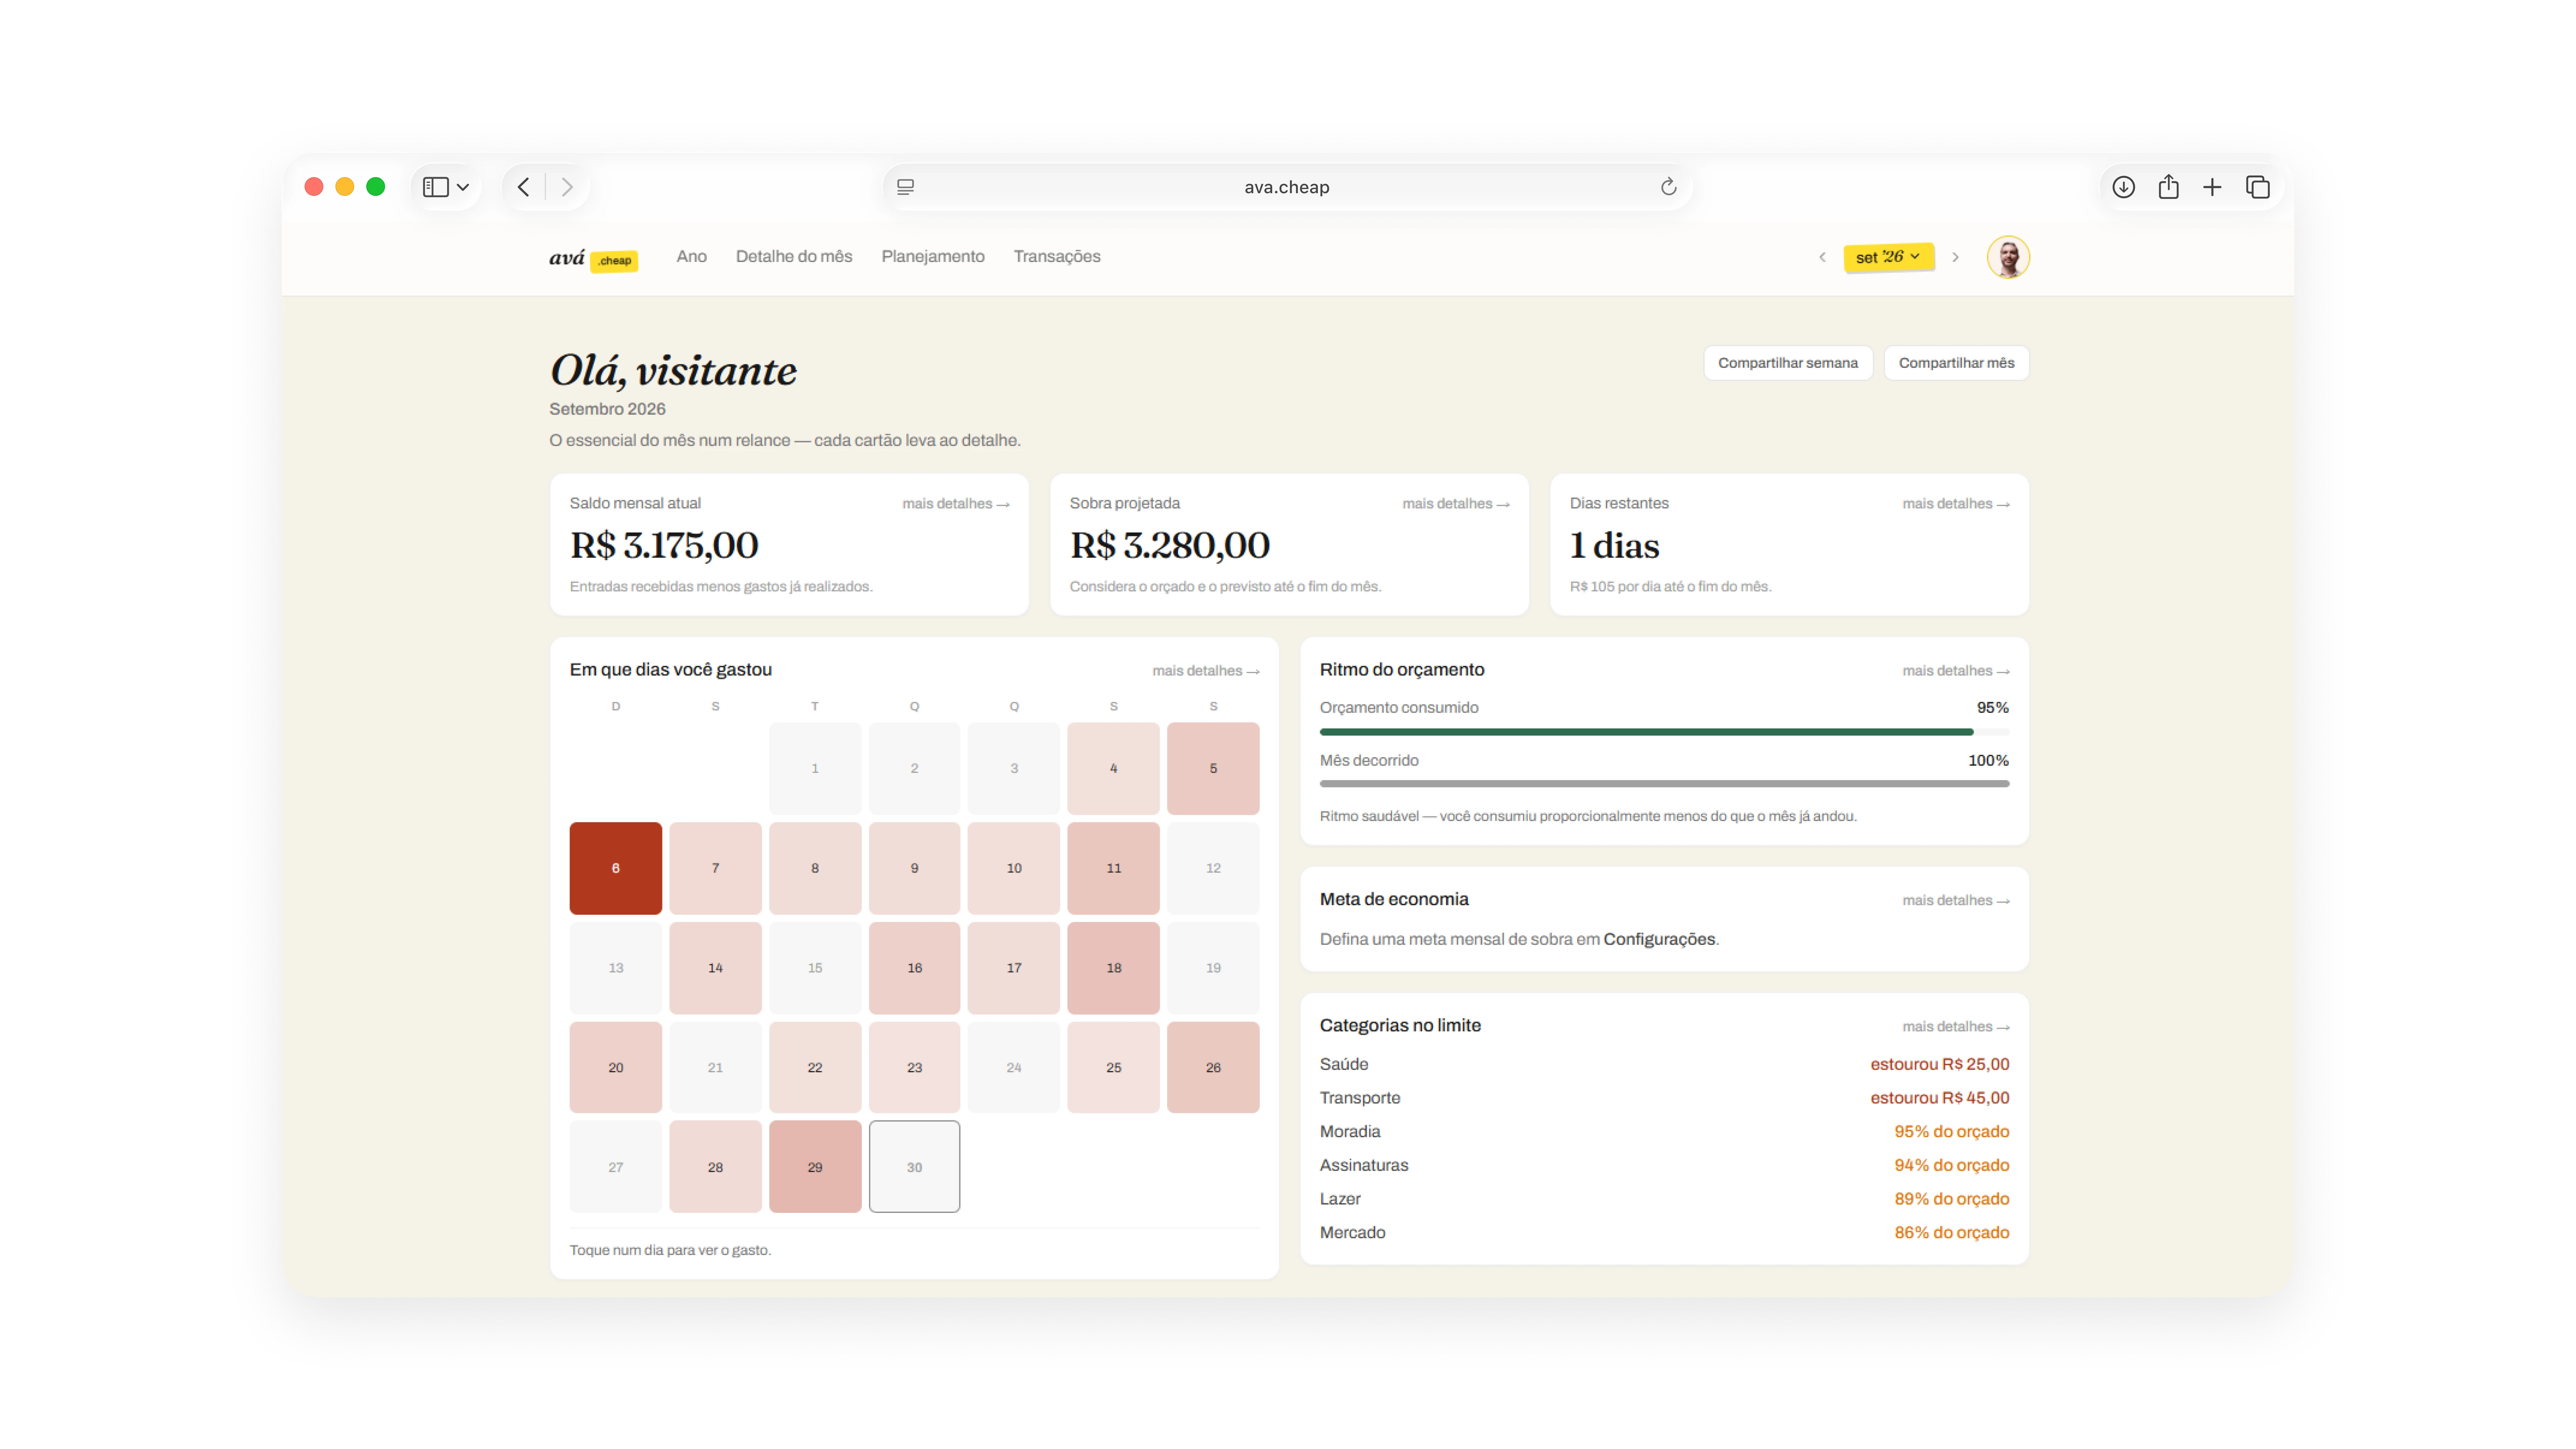Open the user avatar profile picture
This screenshot has width=2576, height=1449.
[2008, 257]
